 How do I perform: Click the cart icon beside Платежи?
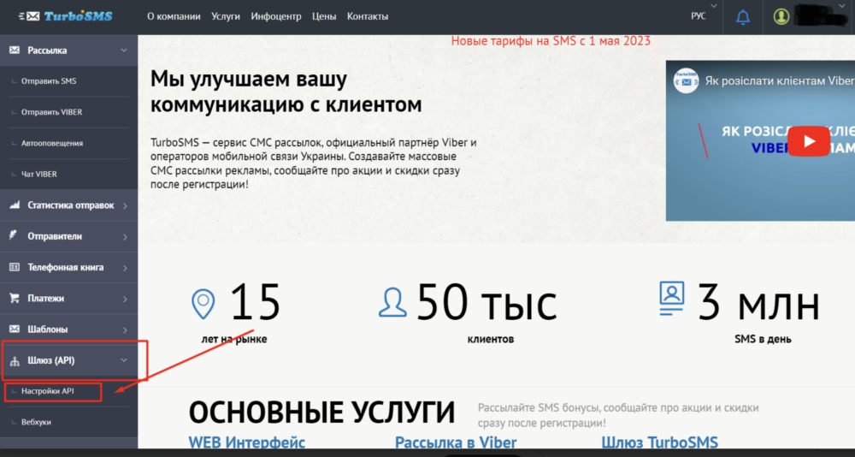tap(15, 299)
